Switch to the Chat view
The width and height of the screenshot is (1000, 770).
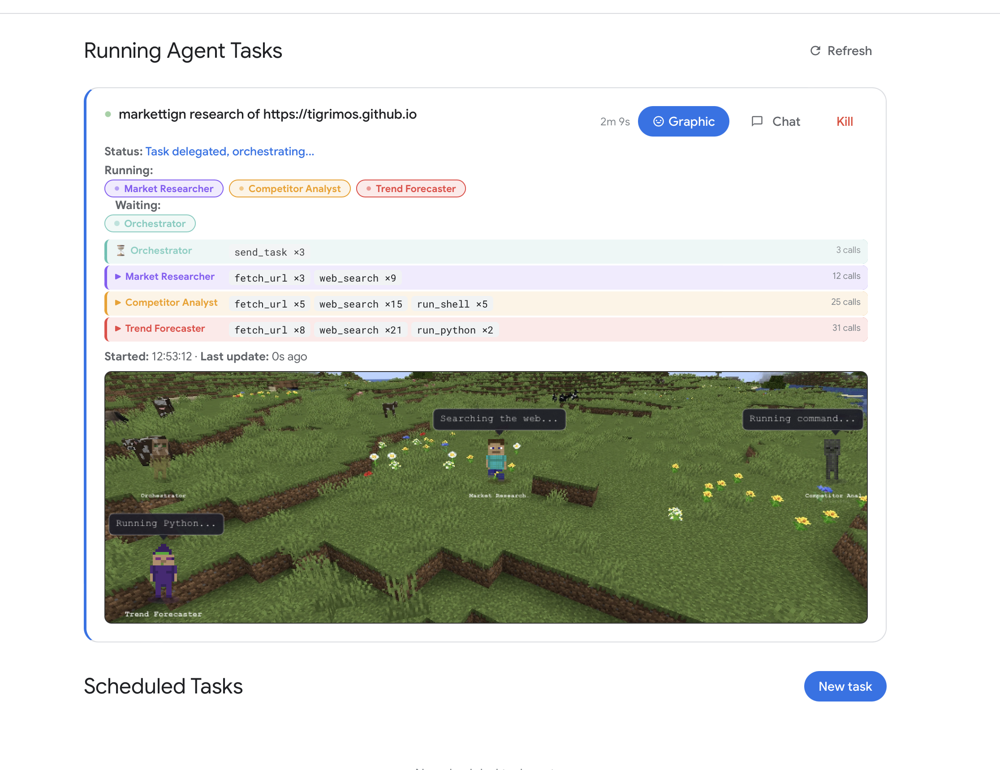click(786, 121)
